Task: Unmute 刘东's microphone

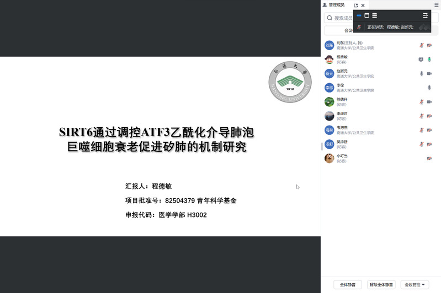Action: [421, 45]
